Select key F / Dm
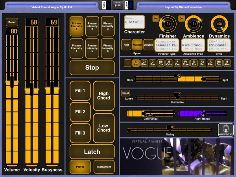 pos(177,63)
